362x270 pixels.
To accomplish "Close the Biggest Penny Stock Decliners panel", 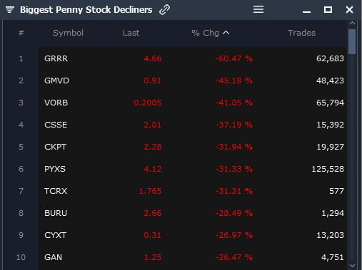I will click(x=349, y=10).
